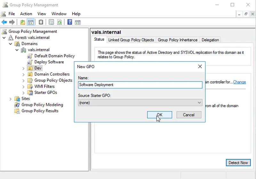Click the Detect Now button
This screenshot has height=179, width=256.
238,162
